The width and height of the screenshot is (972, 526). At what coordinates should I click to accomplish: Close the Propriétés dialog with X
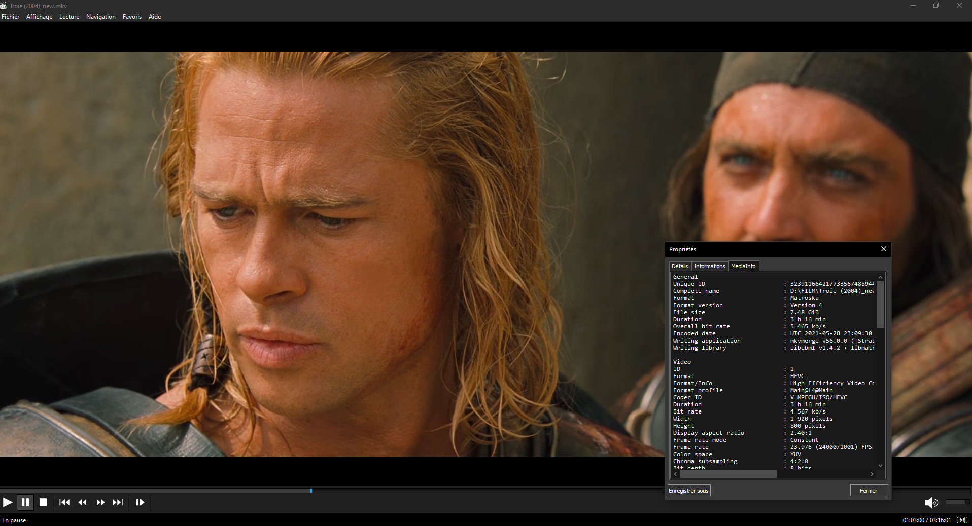883,249
